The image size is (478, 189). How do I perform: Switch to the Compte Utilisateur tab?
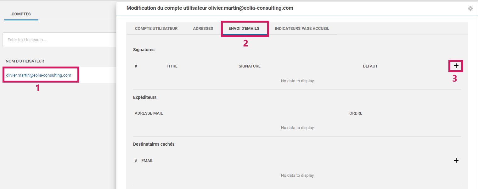pyautogui.click(x=156, y=29)
